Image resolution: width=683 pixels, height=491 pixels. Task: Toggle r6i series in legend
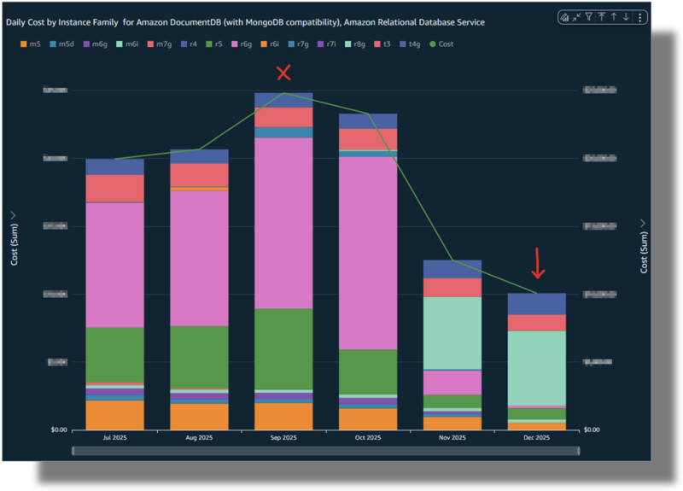click(x=270, y=44)
